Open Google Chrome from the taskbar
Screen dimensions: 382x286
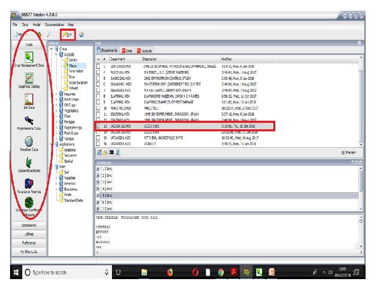click(x=221, y=272)
